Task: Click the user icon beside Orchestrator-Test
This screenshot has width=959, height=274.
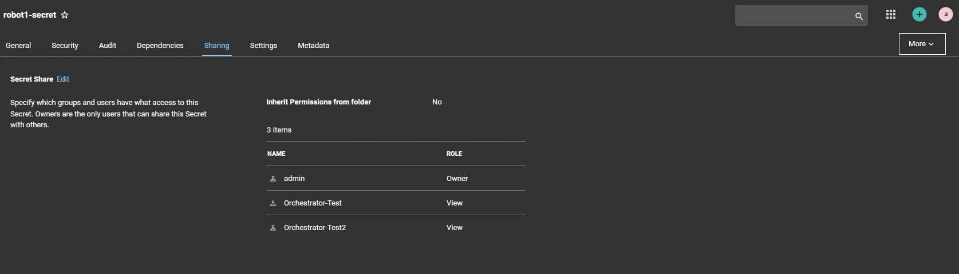Action: coord(273,203)
